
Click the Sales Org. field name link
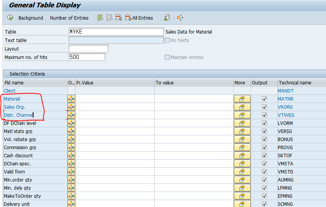tap(14, 107)
